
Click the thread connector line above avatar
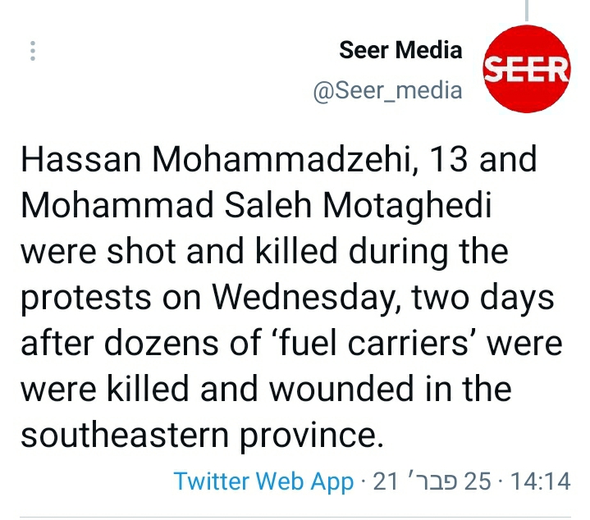click(x=526, y=10)
